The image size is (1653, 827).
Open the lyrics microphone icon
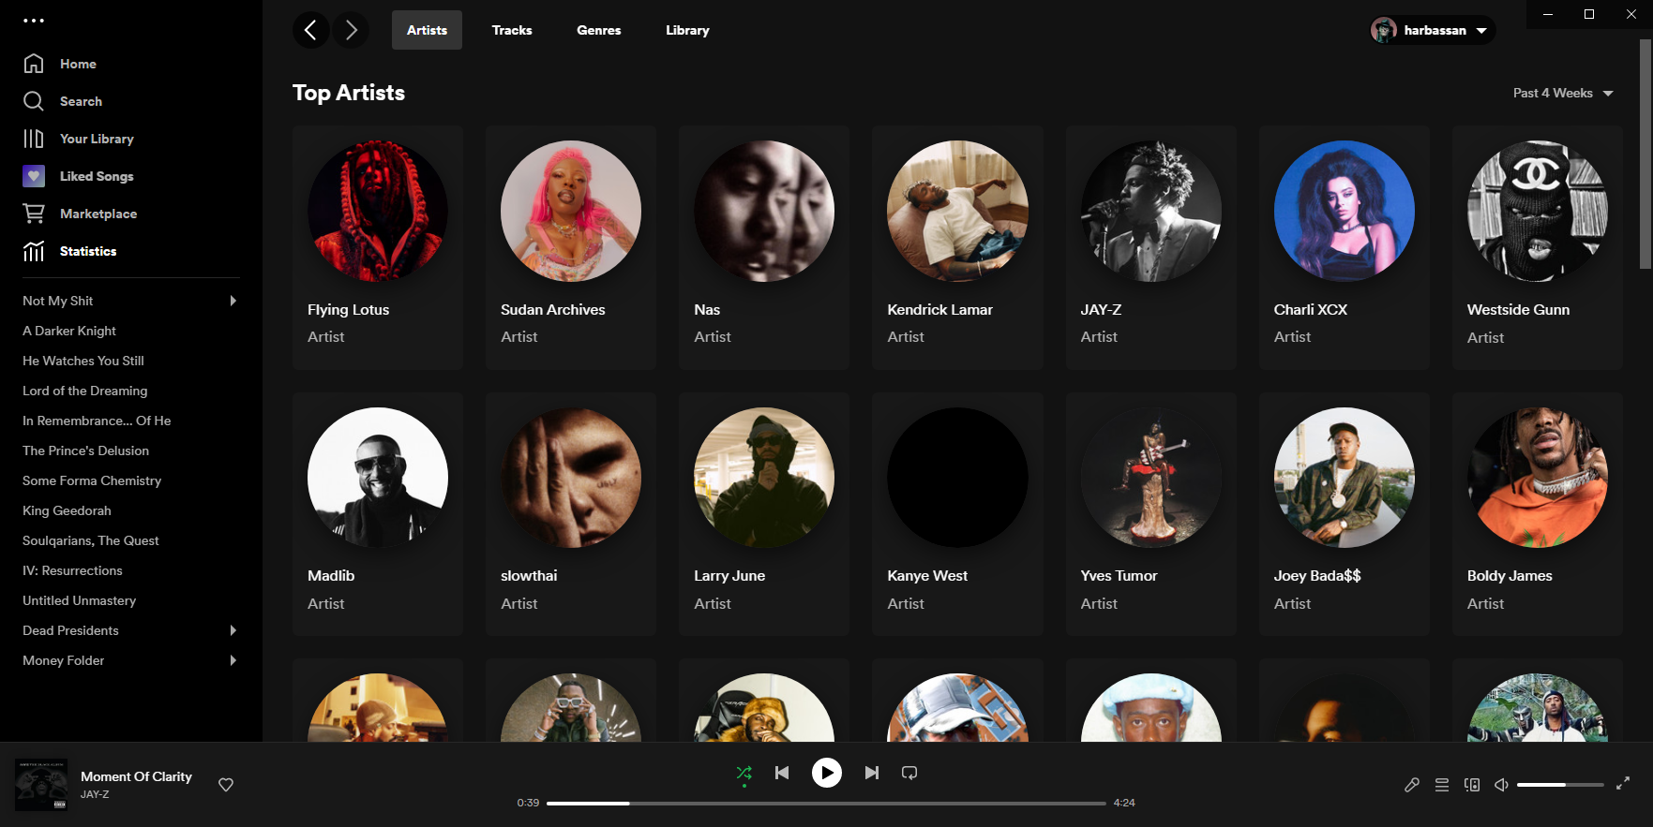[1411, 785]
